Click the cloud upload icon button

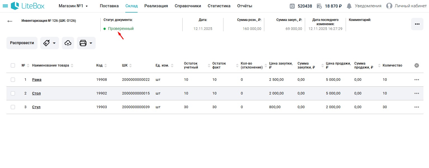[68, 43]
